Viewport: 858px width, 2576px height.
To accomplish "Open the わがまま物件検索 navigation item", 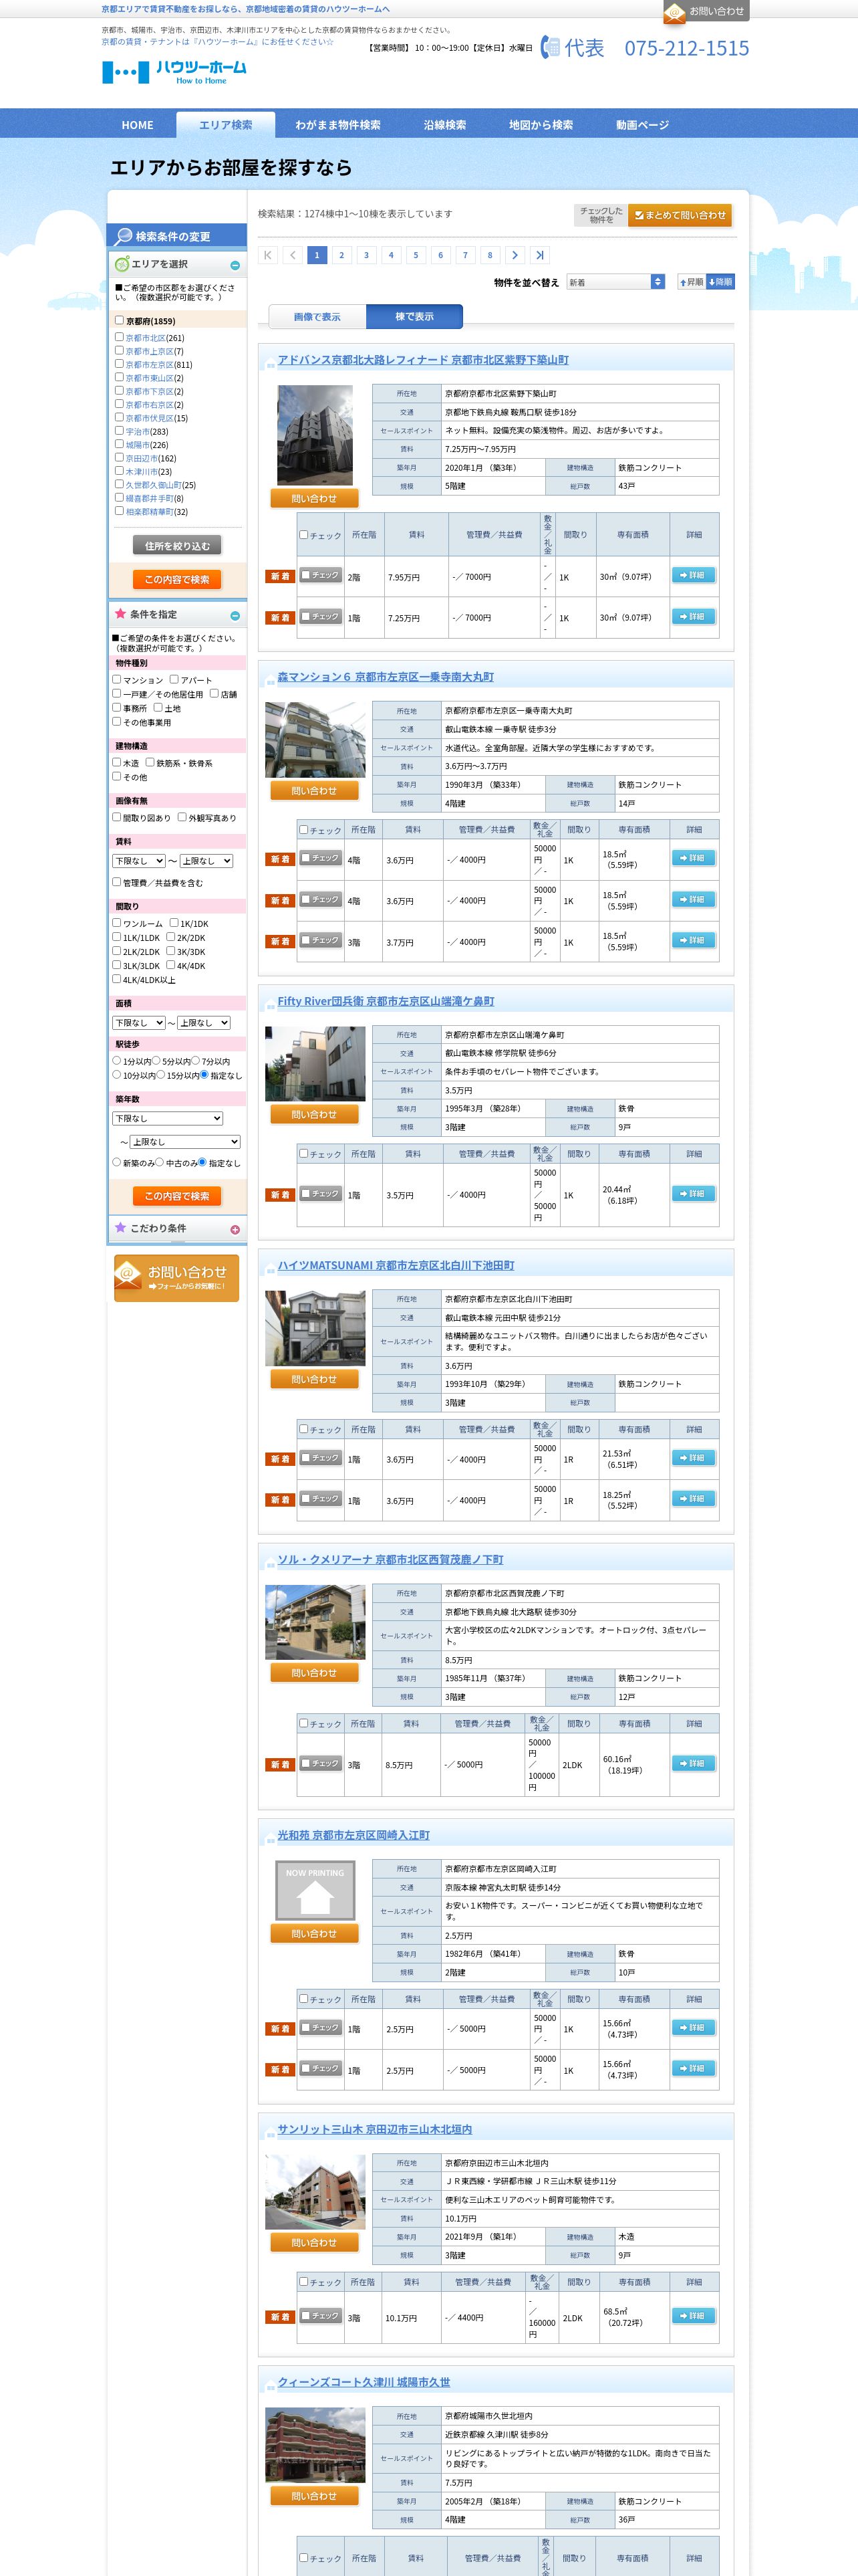I will pos(337,125).
